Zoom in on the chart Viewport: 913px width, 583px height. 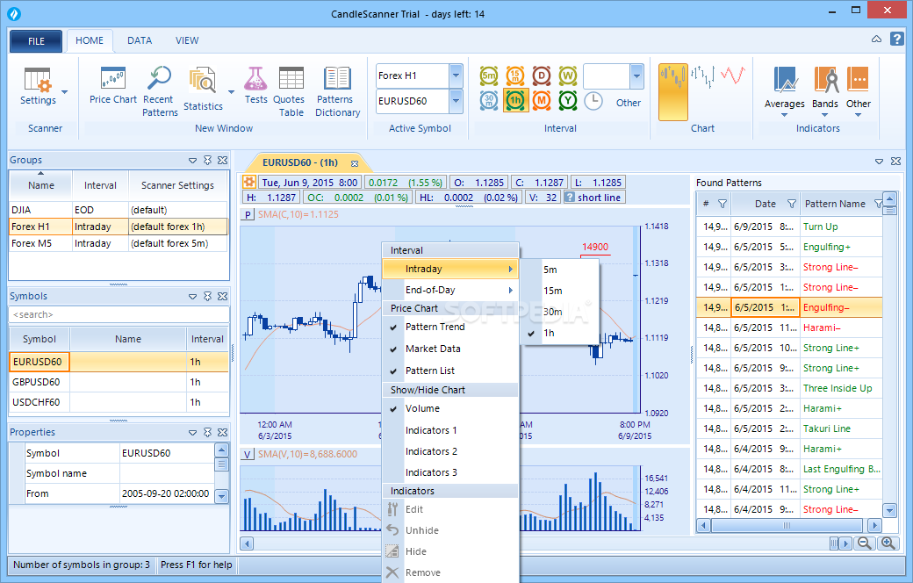888,543
